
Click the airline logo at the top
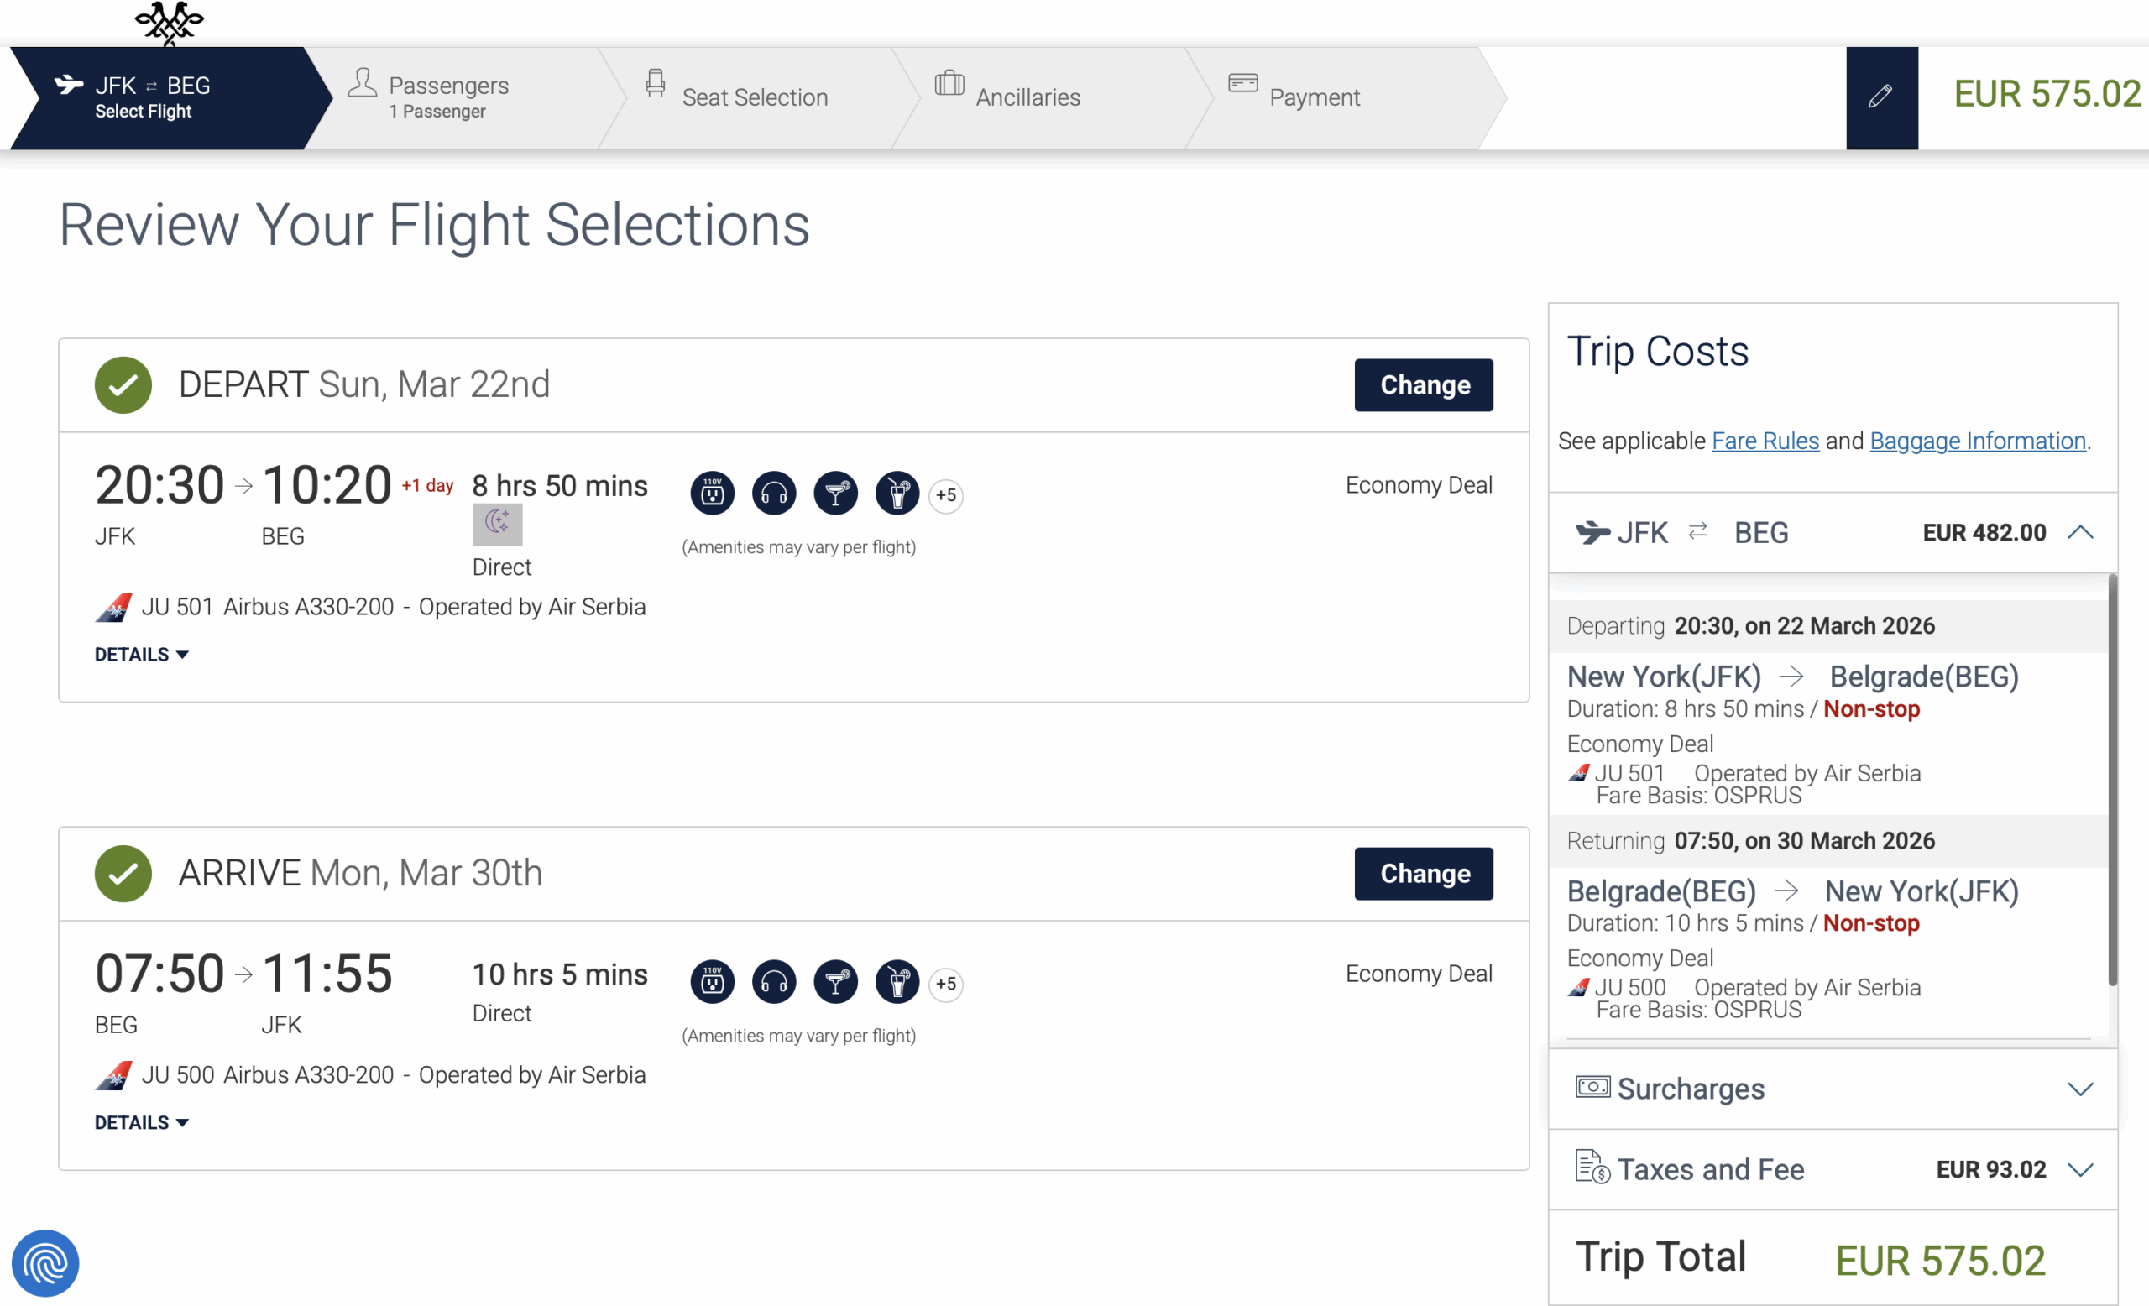tap(170, 23)
